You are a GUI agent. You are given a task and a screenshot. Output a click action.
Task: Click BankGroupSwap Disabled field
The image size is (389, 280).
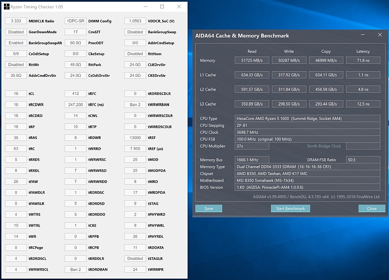click(x=135, y=32)
